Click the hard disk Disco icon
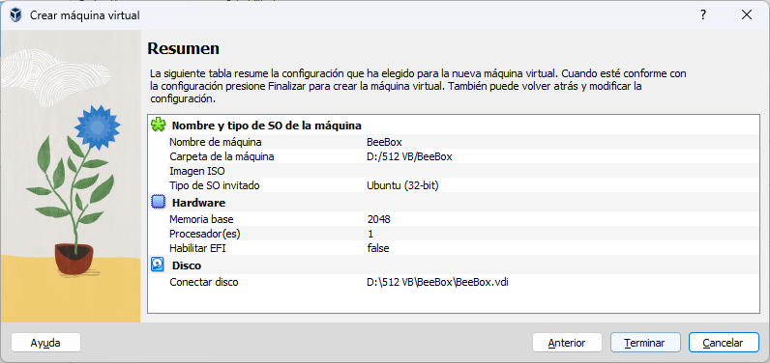The width and height of the screenshot is (770, 363). (158, 265)
